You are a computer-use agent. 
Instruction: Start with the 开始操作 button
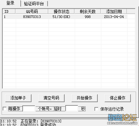[85, 98]
